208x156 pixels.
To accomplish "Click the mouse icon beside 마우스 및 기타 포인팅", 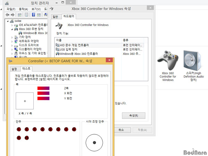I will coord(16,53).
